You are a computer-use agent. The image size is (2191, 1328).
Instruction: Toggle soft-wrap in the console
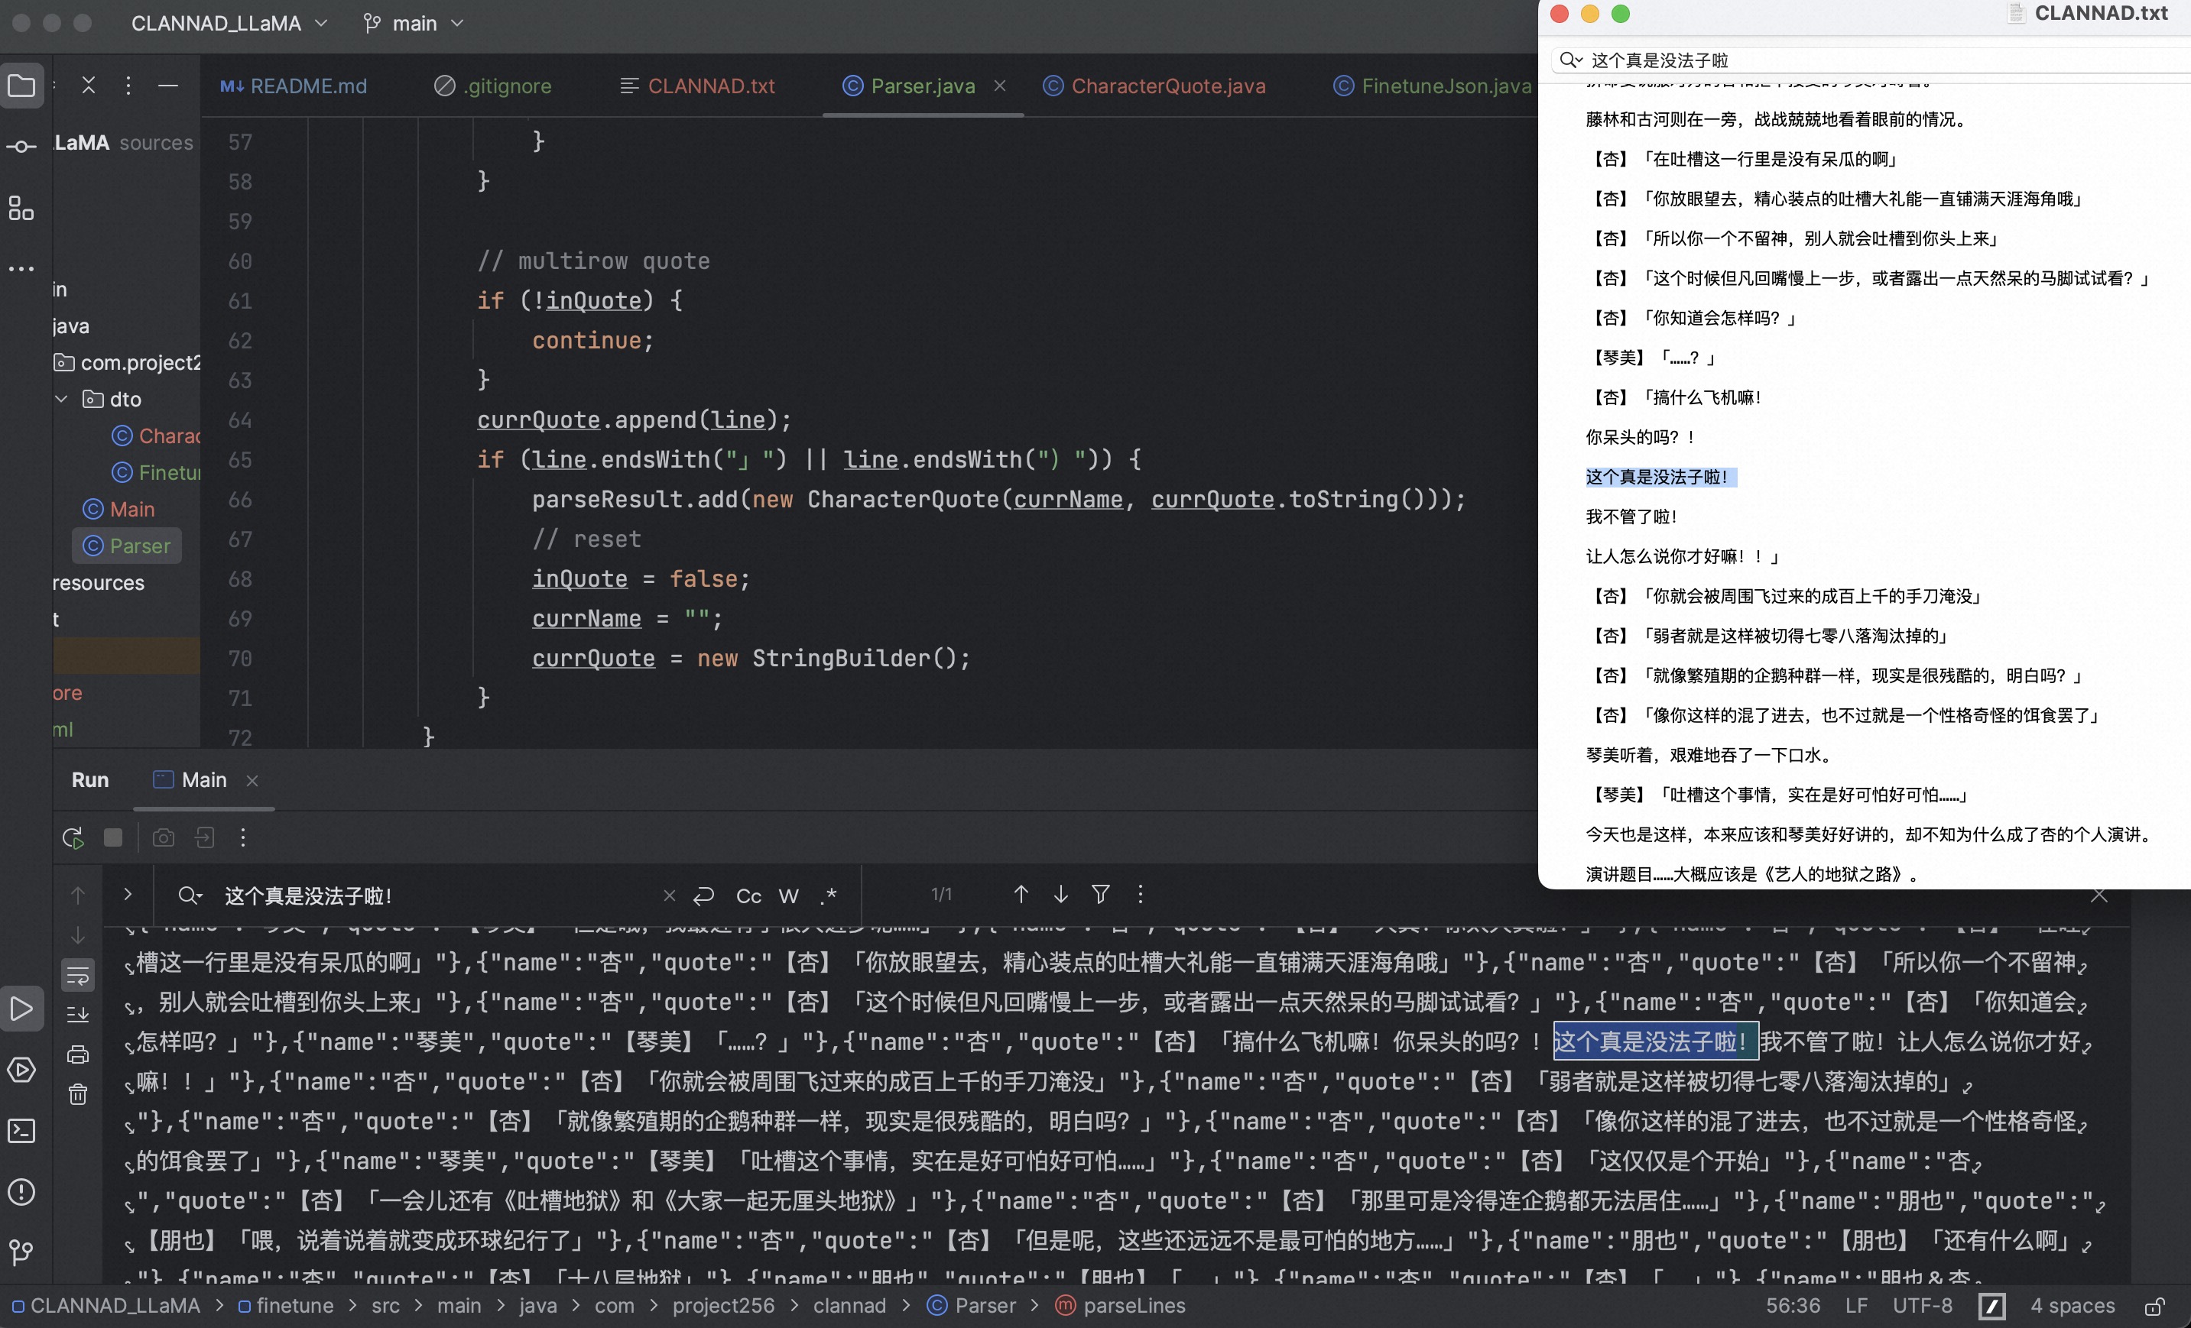coord(78,975)
